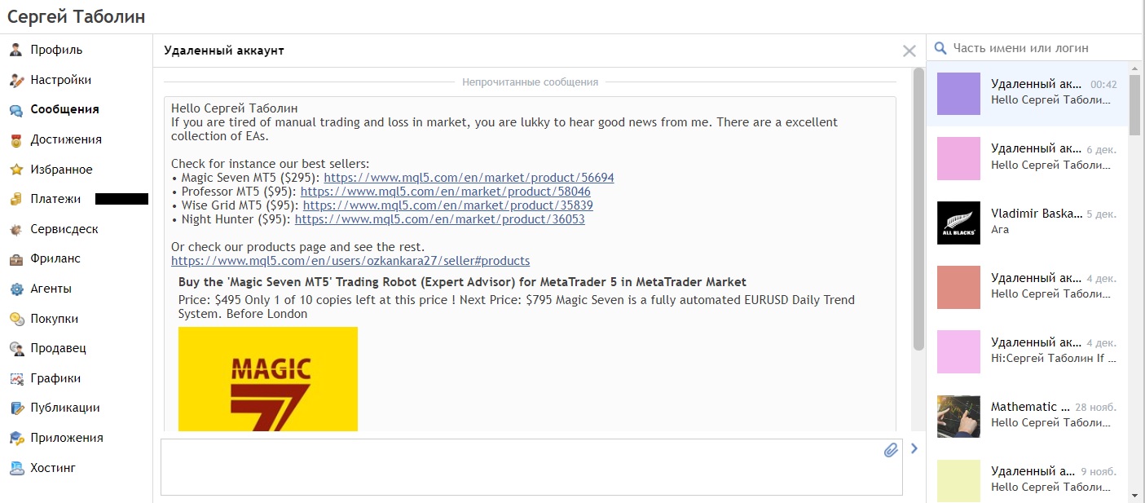
Task: Open the Фриланс menu item
Action: (55, 259)
